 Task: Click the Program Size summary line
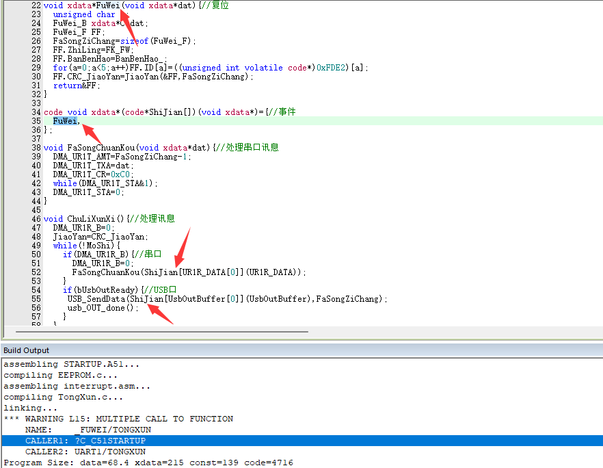tap(148, 463)
